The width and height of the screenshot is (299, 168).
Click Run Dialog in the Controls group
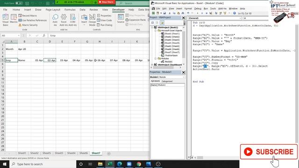pos(105,25)
